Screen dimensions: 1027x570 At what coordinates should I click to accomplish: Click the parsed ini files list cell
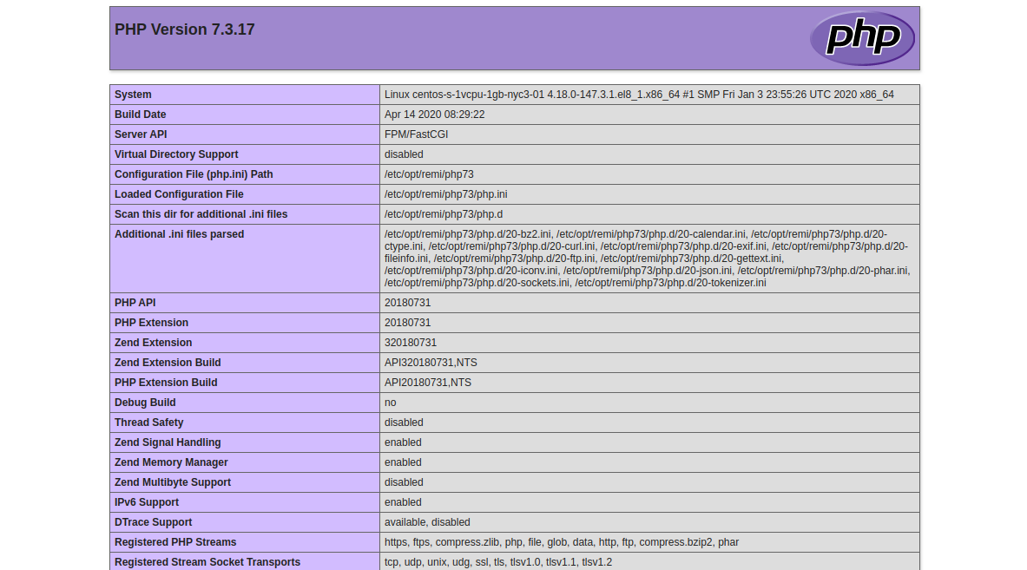coord(649,259)
